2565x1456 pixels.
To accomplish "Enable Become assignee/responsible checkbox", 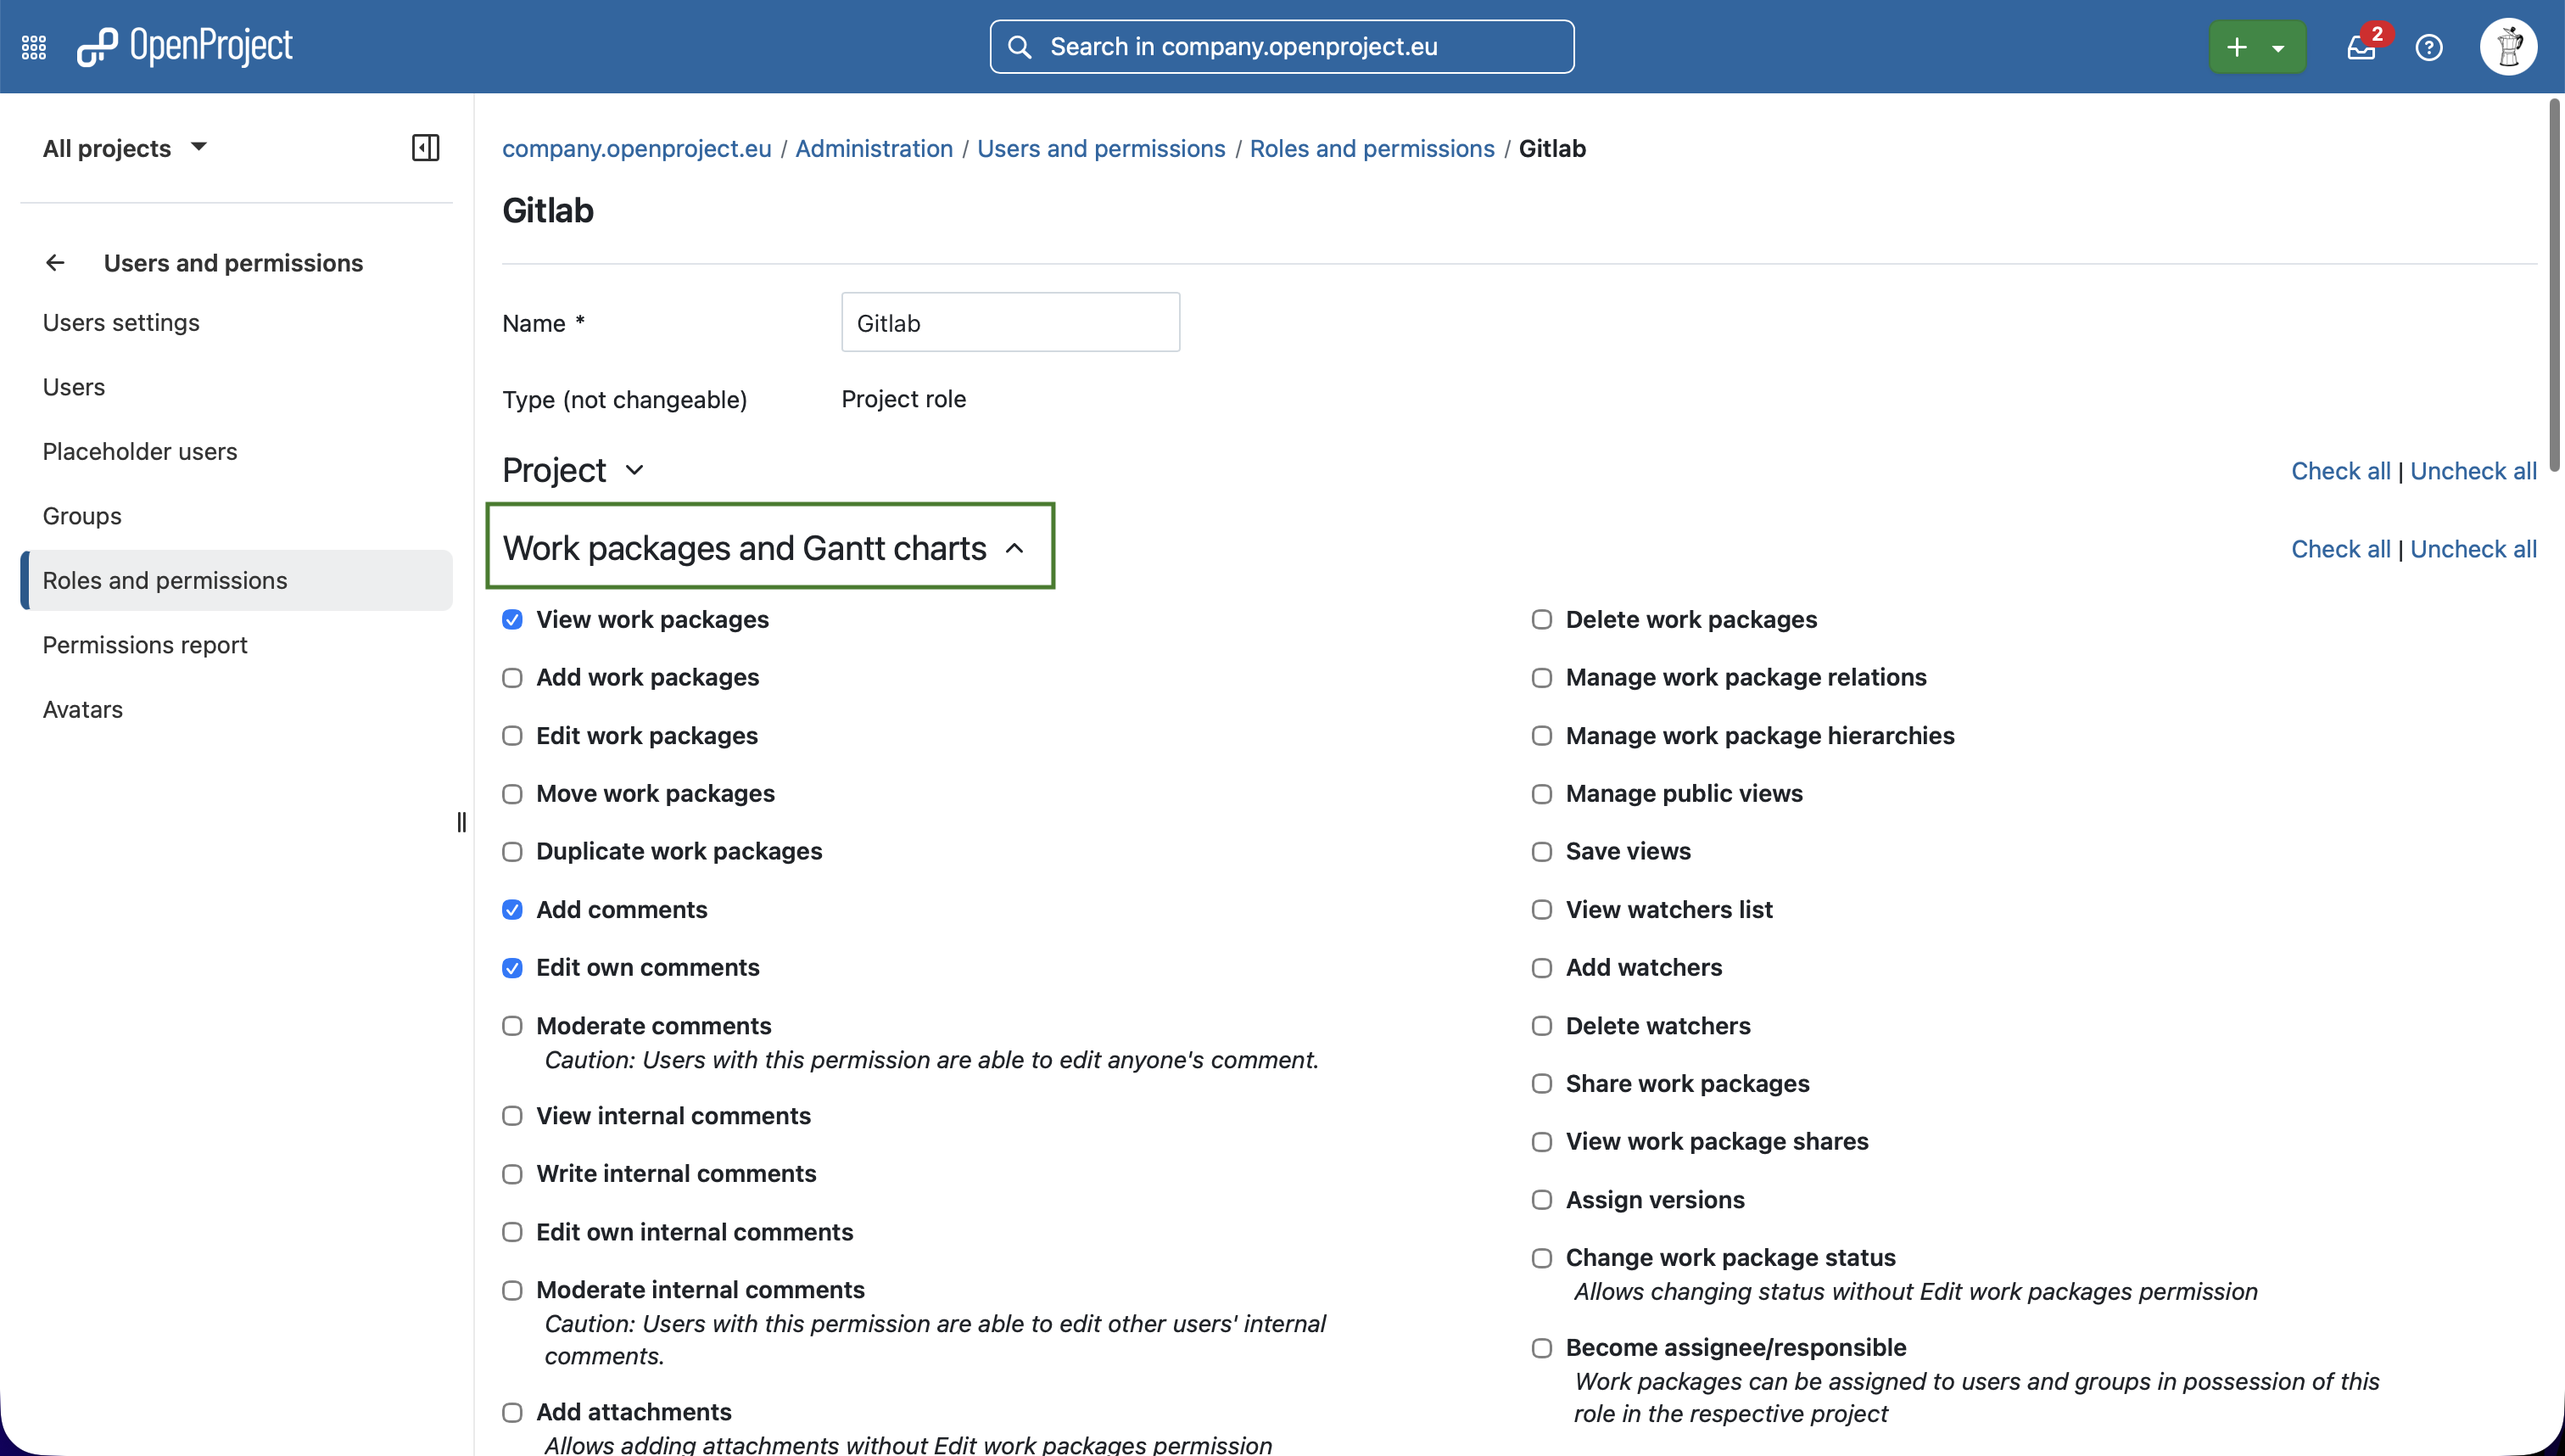I will 1541,1348.
